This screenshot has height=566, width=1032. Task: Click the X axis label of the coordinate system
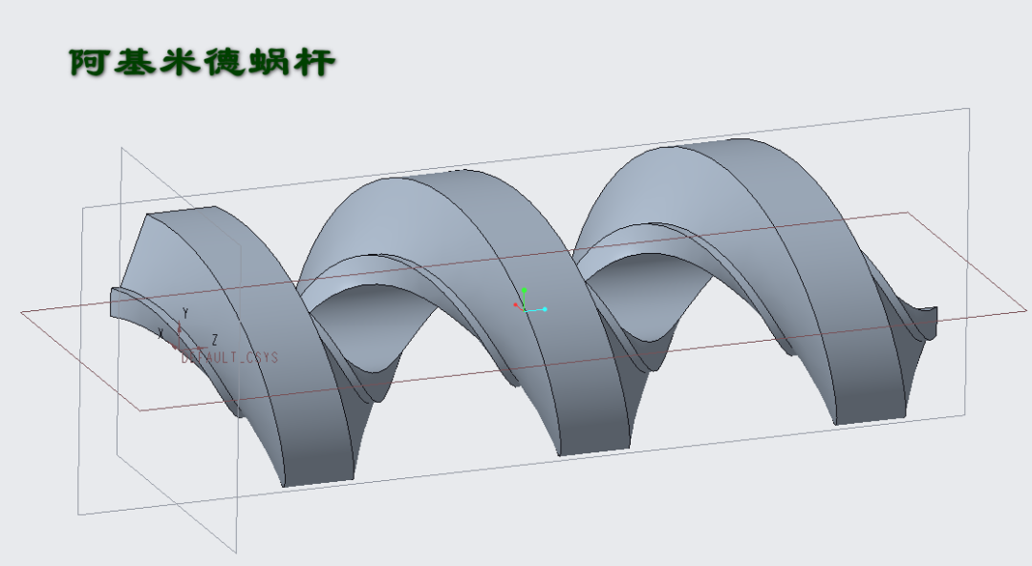pos(161,333)
